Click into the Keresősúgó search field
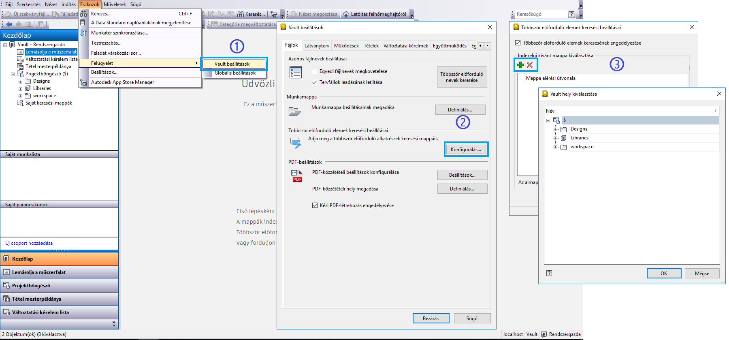Screen dimensions: 729x340 point(541,14)
